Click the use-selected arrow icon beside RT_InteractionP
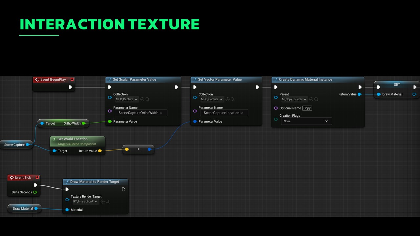The height and width of the screenshot is (236, 420). click(102, 202)
